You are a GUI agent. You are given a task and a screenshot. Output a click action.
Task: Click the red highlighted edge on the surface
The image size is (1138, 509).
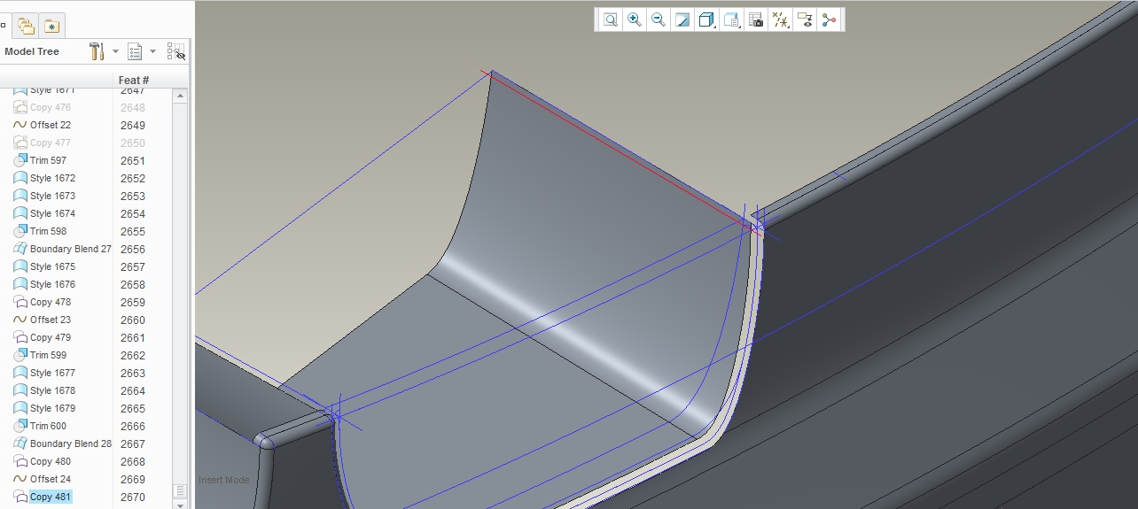[x=620, y=150]
